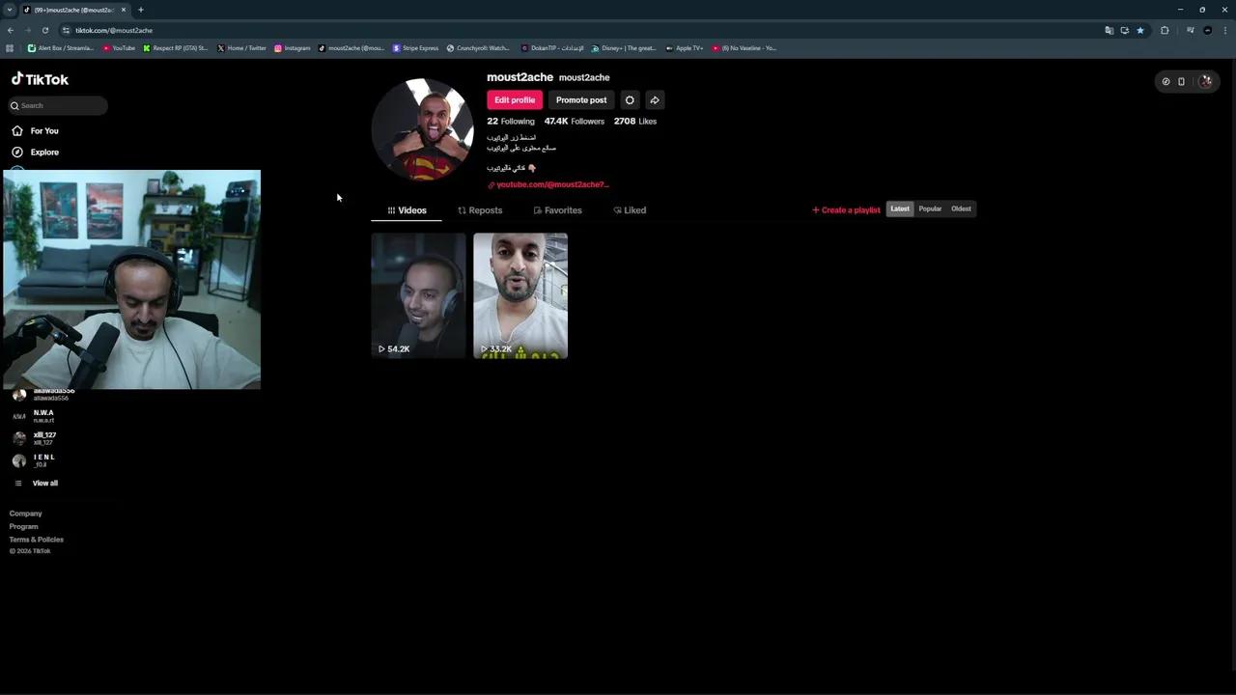The width and height of the screenshot is (1236, 695).
Task: Open profile settings gear icon
Action: pyautogui.click(x=630, y=99)
